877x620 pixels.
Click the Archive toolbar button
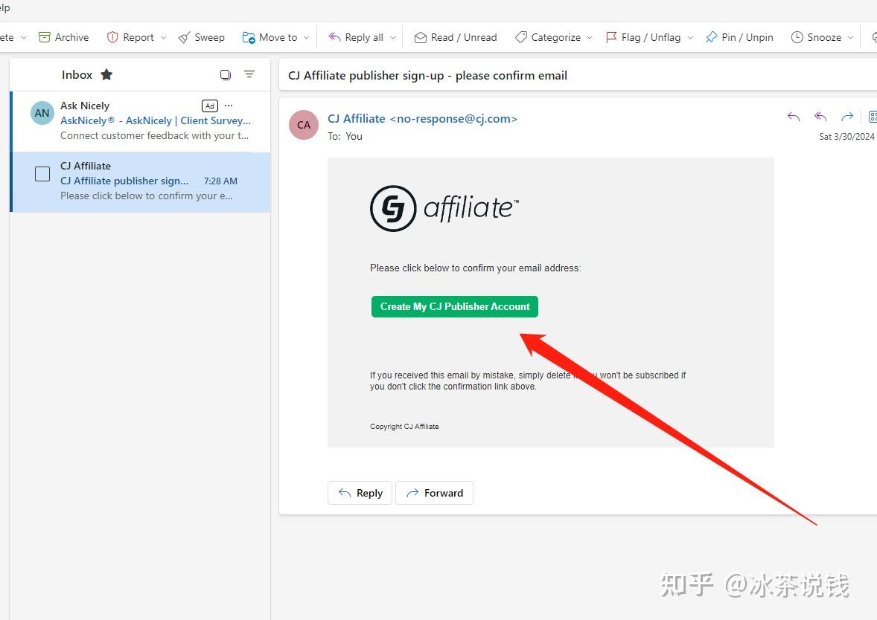pyautogui.click(x=63, y=37)
